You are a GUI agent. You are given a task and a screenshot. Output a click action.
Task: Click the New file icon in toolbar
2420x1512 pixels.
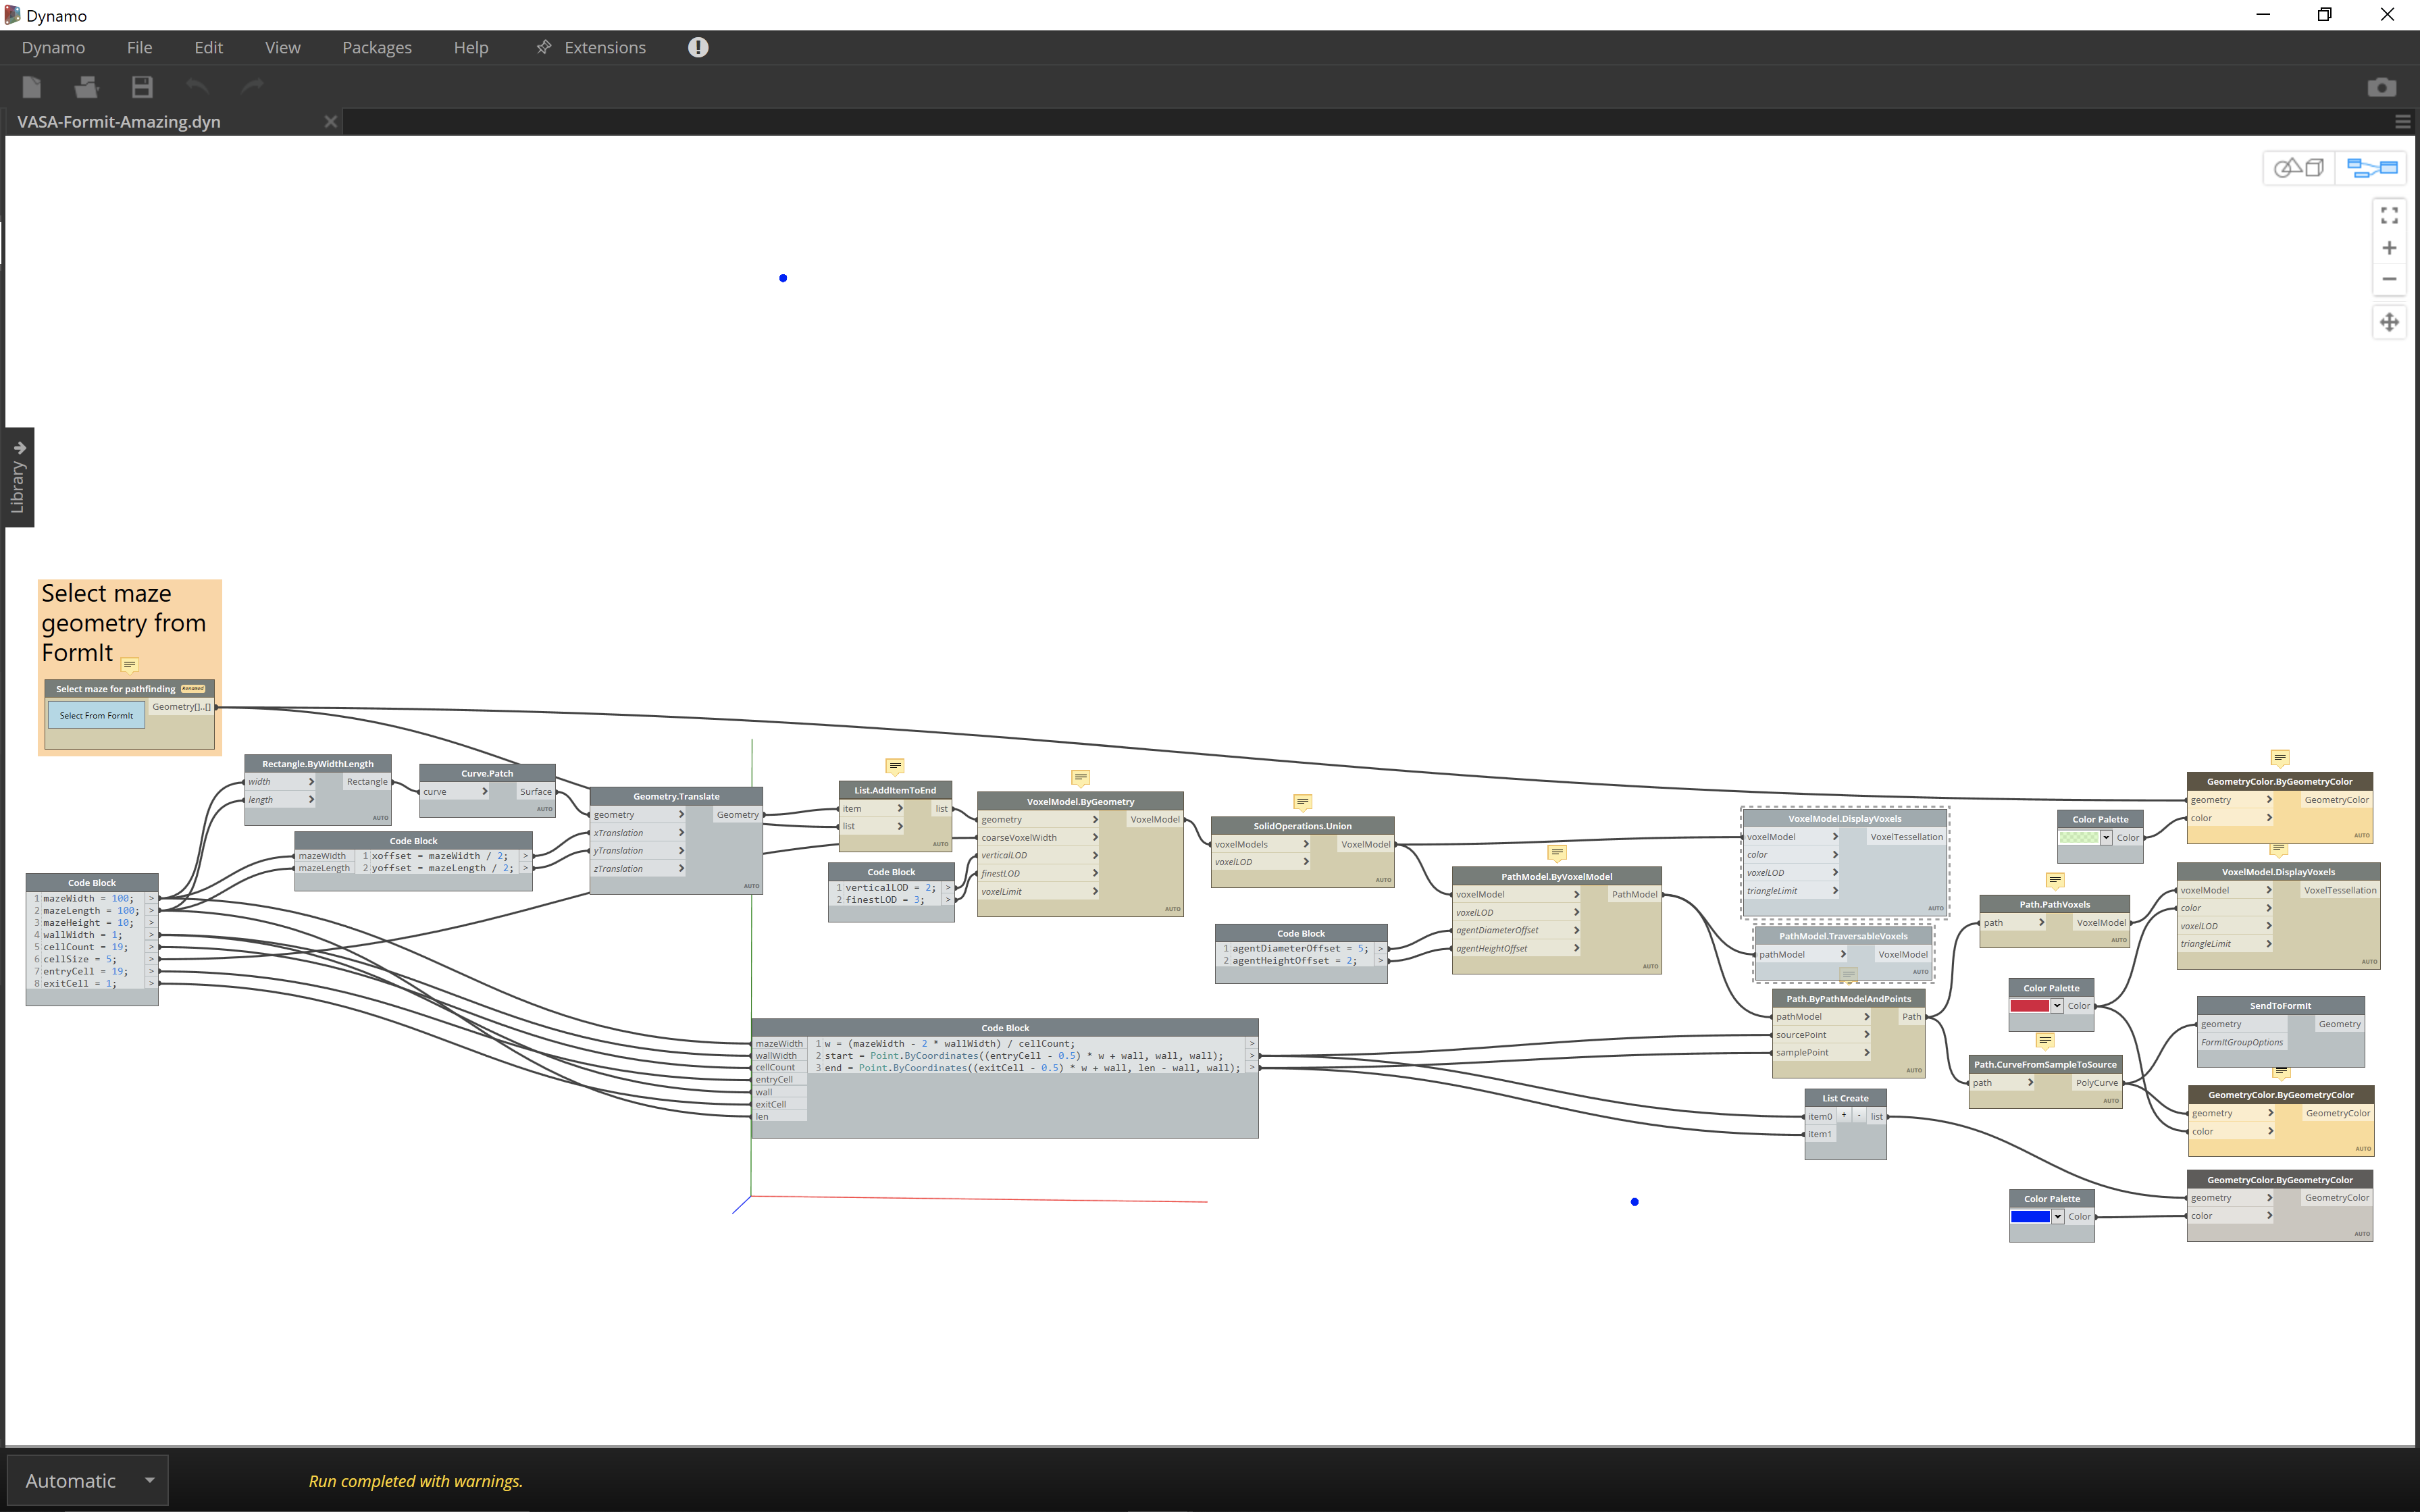[x=32, y=87]
